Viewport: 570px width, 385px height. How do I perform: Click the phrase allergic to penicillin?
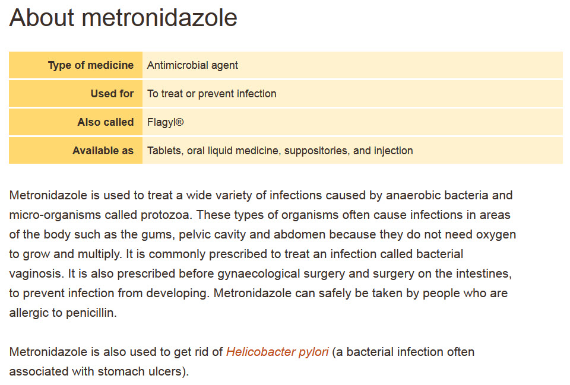click(x=63, y=313)
